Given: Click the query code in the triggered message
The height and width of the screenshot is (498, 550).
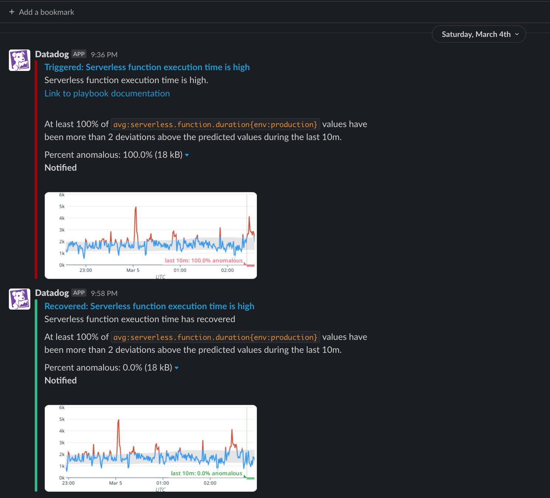Looking at the screenshot, I should pyautogui.click(x=215, y=124).
